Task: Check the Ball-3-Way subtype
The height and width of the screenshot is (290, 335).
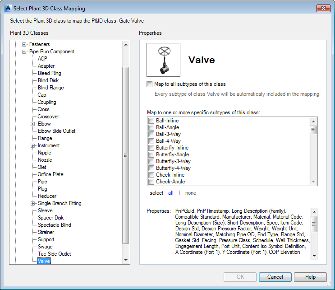Action: tap(151, 134)
